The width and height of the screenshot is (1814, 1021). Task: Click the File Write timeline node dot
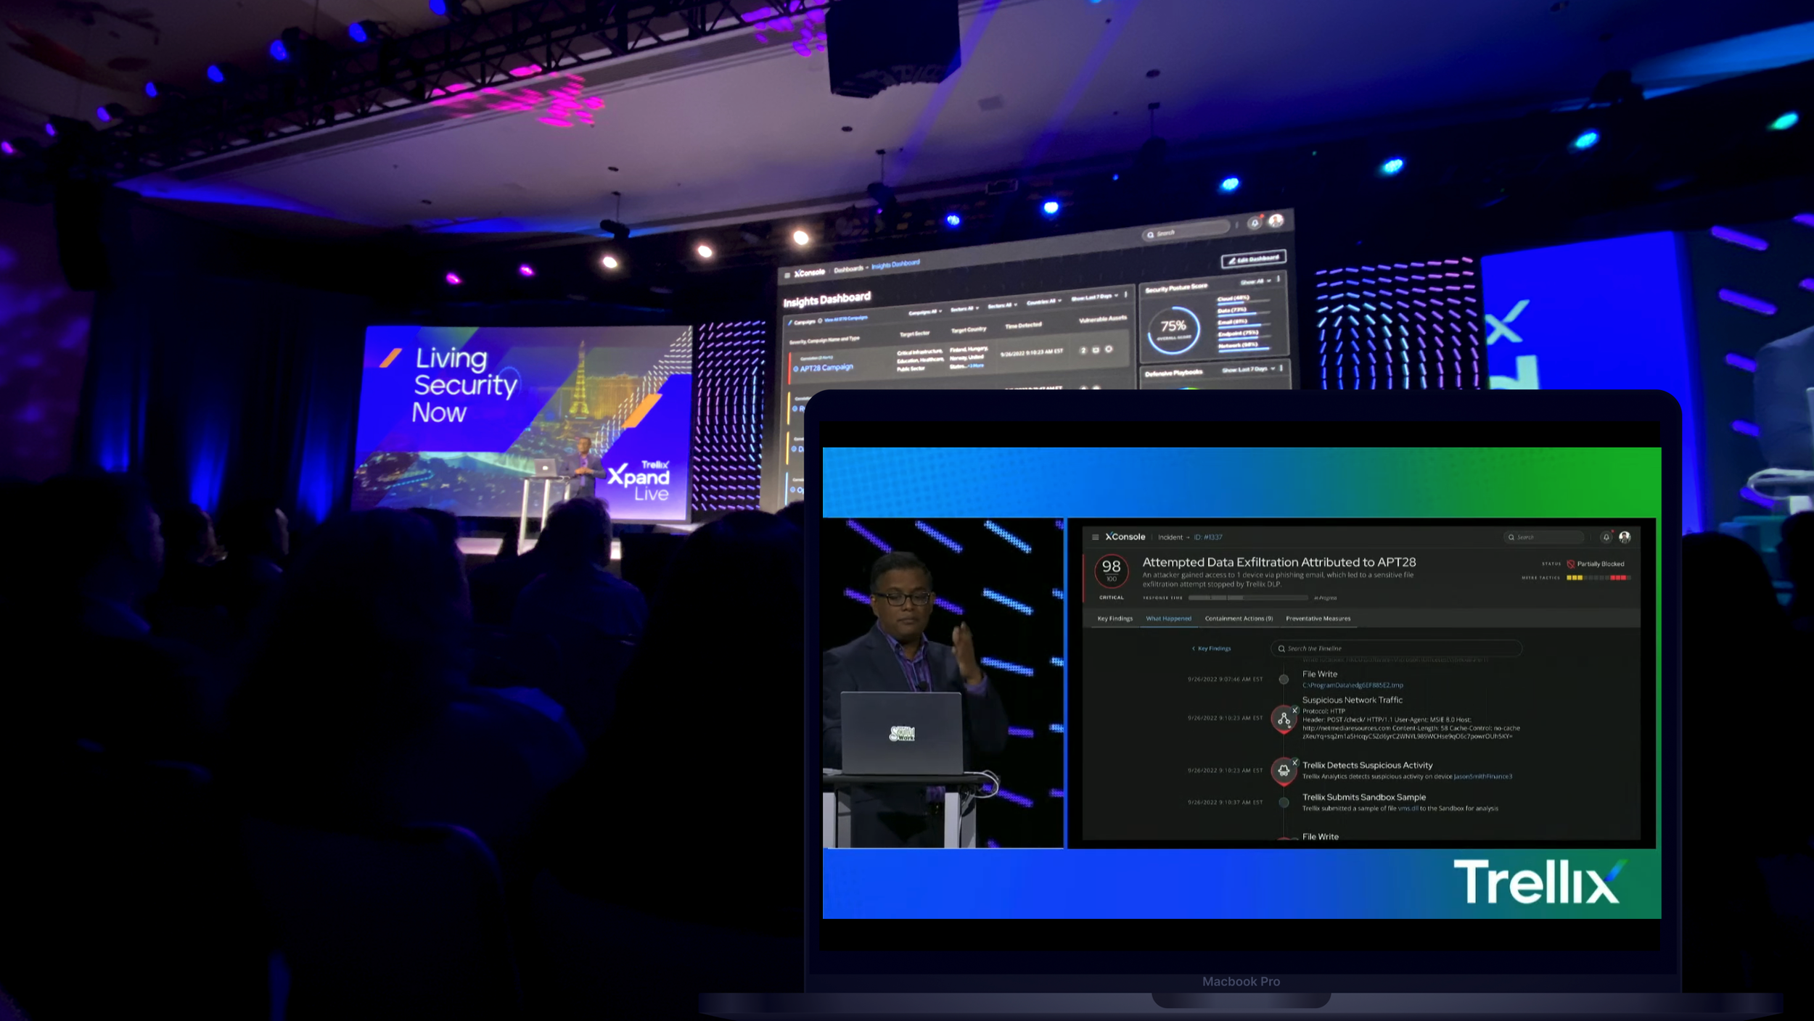point(1284,679)
